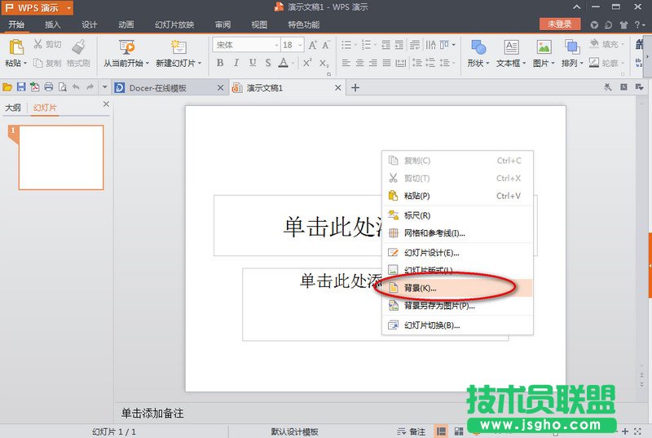Select slide 1 thumbnail in the panel
This screenshot has width=652, height=438.
click(x=61, y=157)
